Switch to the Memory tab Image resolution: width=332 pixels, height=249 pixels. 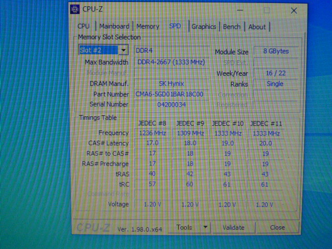tap(148, 26)
